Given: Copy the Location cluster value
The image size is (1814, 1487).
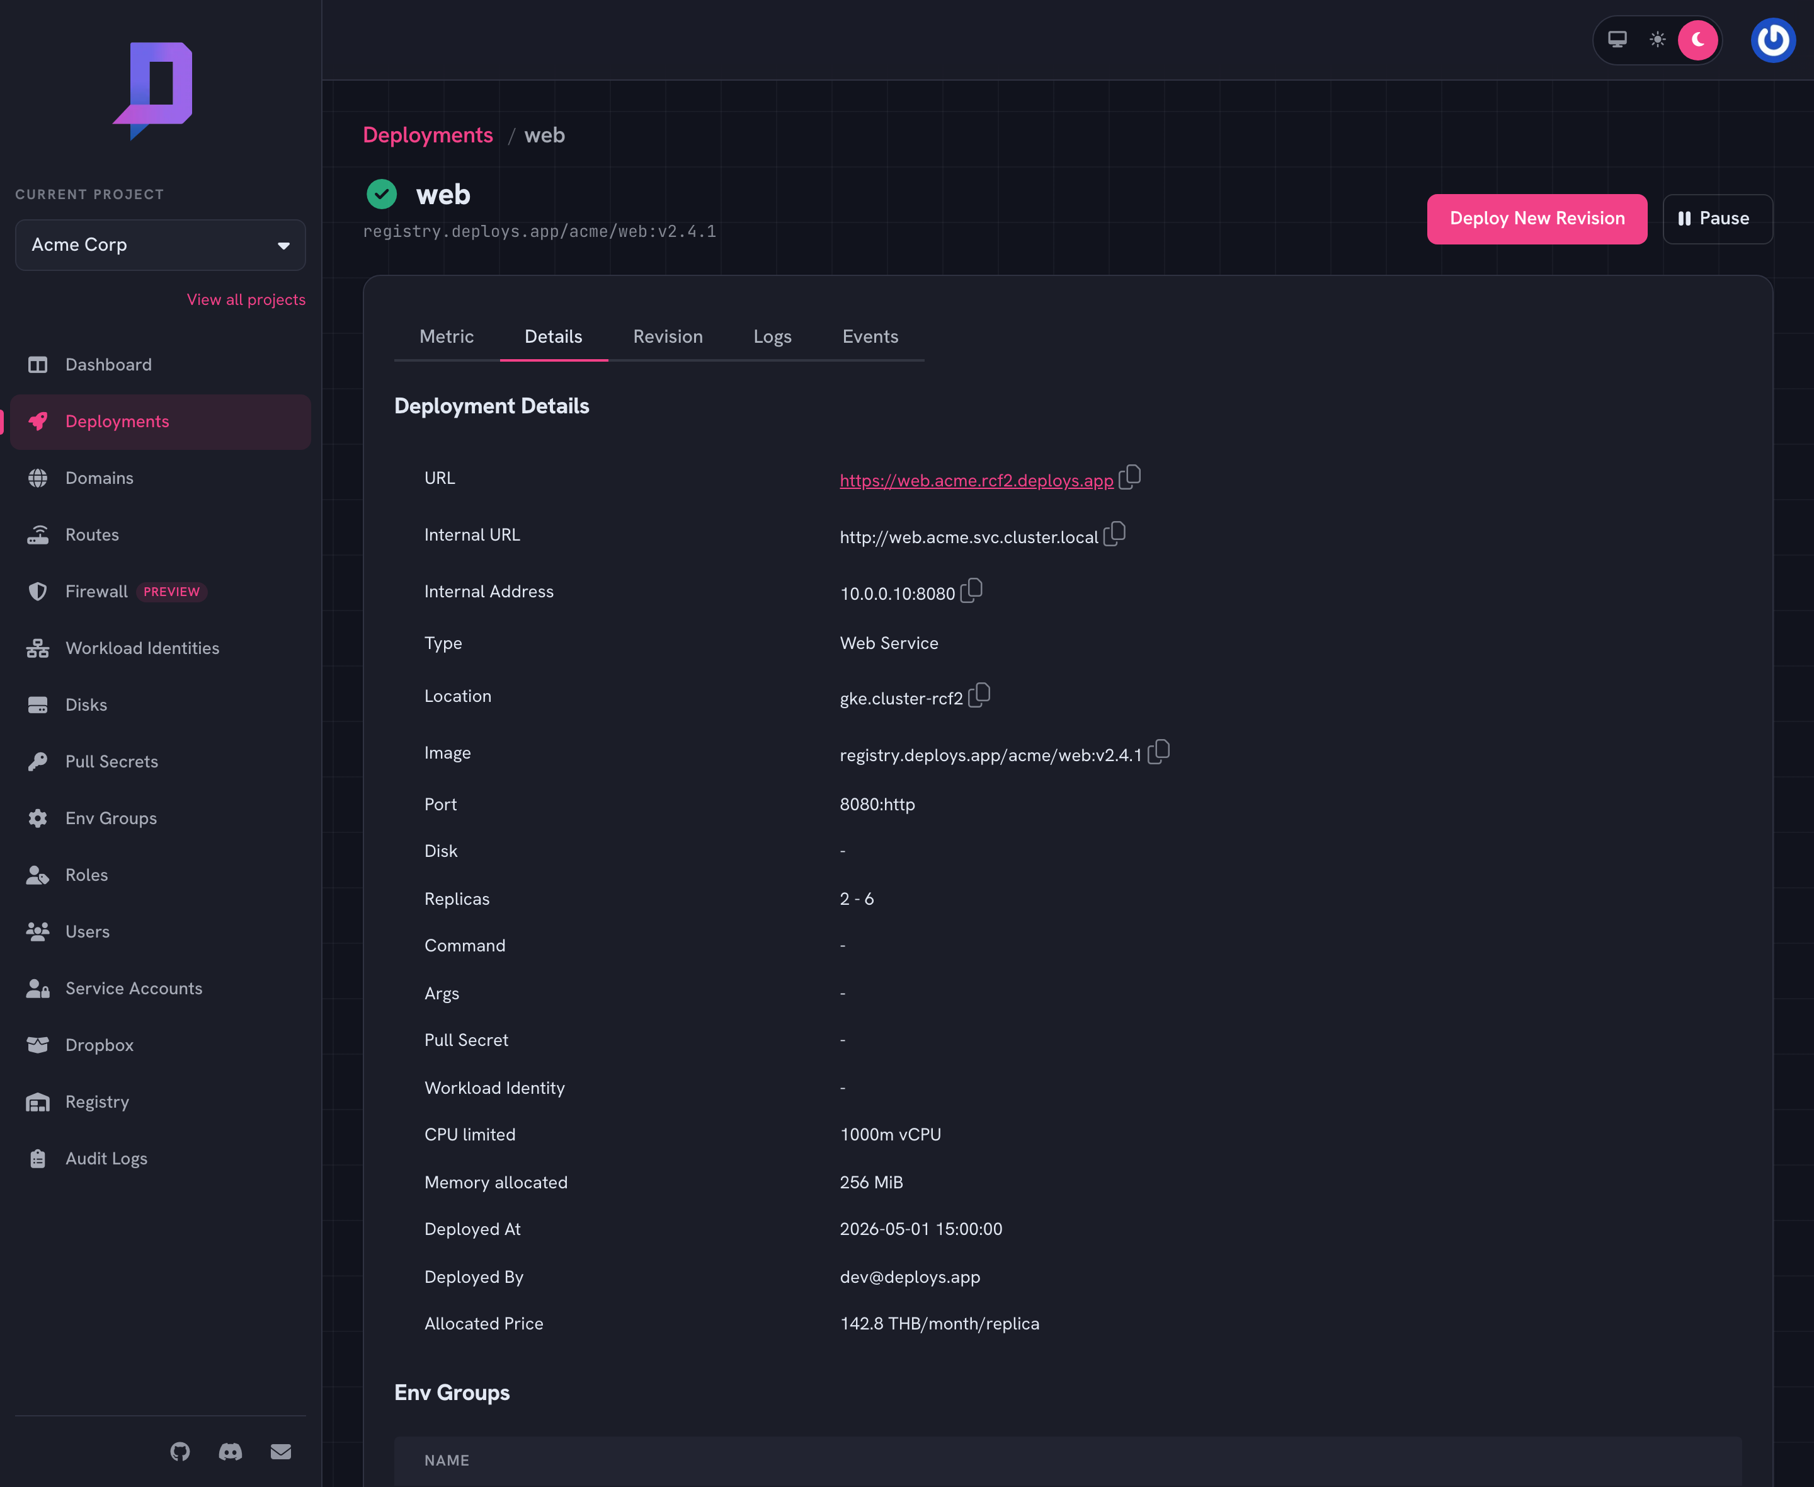Looking at the screenshot, I should (979, 695).
